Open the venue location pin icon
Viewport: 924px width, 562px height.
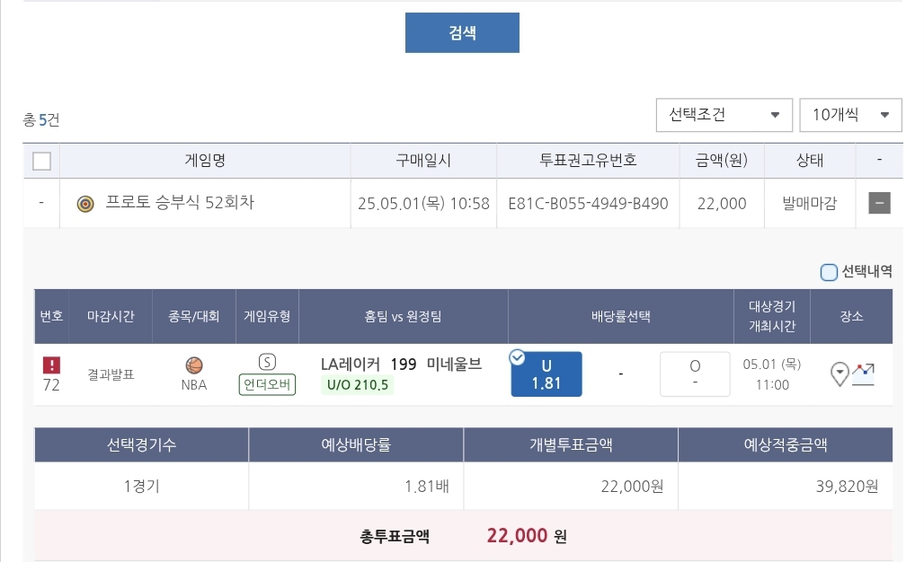840,373
